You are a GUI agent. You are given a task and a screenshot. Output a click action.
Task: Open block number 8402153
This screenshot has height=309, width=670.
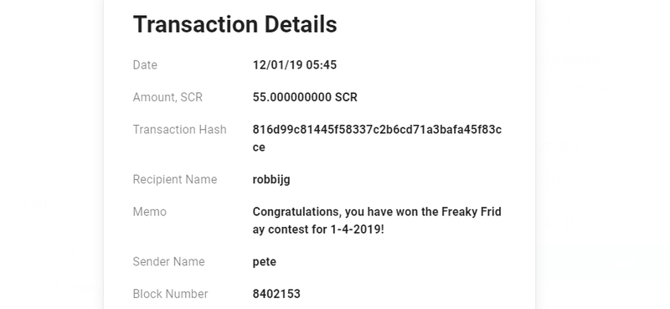[x=276, y=294]
